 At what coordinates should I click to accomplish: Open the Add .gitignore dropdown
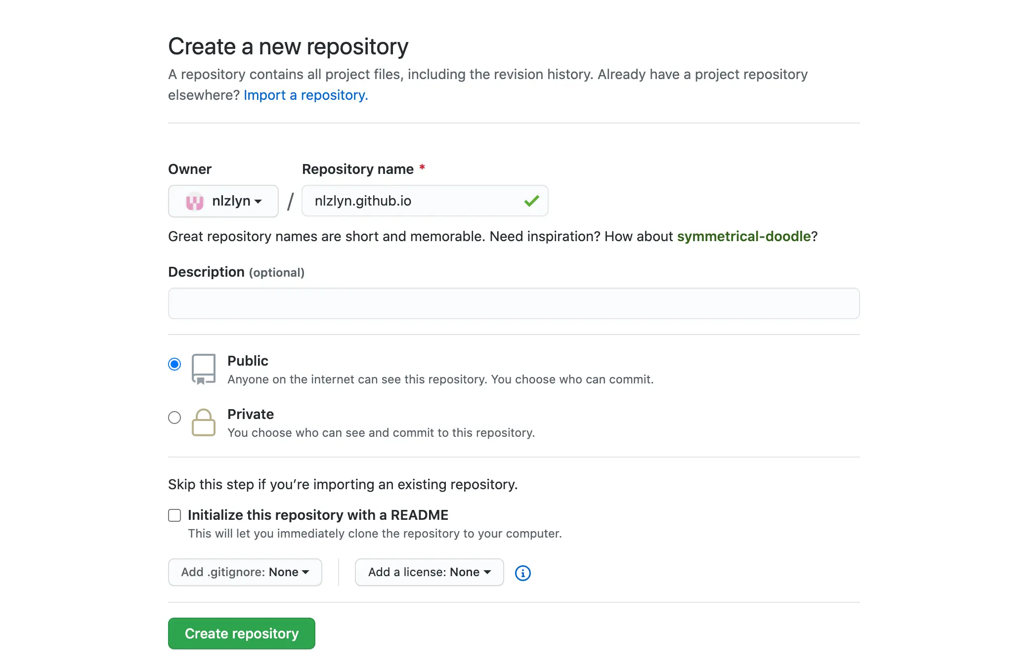pos(245,572)
